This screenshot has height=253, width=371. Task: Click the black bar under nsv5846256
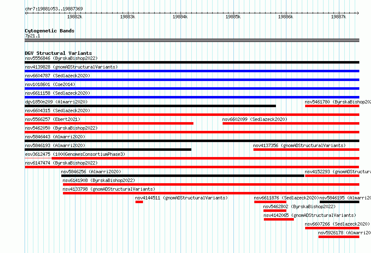tap(183, 176)
